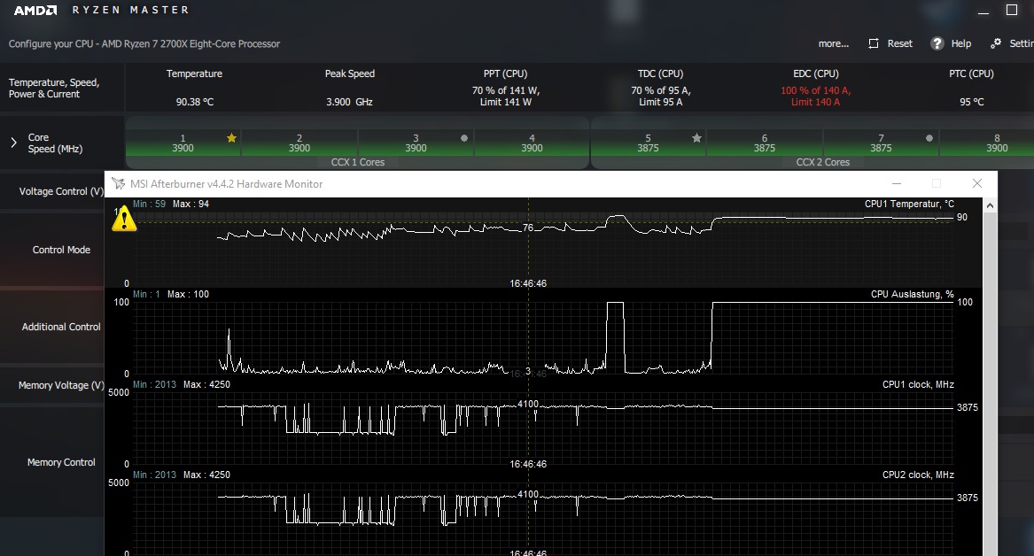1034x556 pixels.
Task: Click the 16:46:46 timestamp under temperature graph
Action: click(528, 284)
